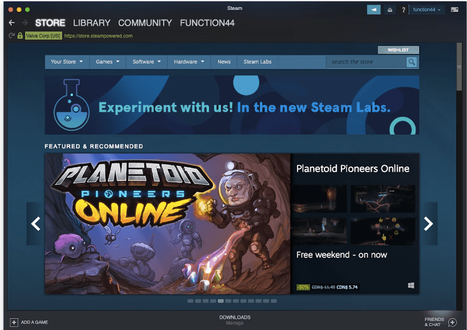Select the last carousel page indicator
The image size is (467, 330).
coord(274,301)
